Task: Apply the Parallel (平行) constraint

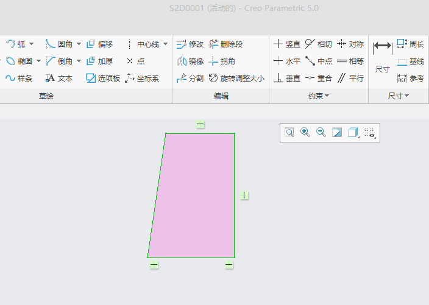Action: [350, 79]
